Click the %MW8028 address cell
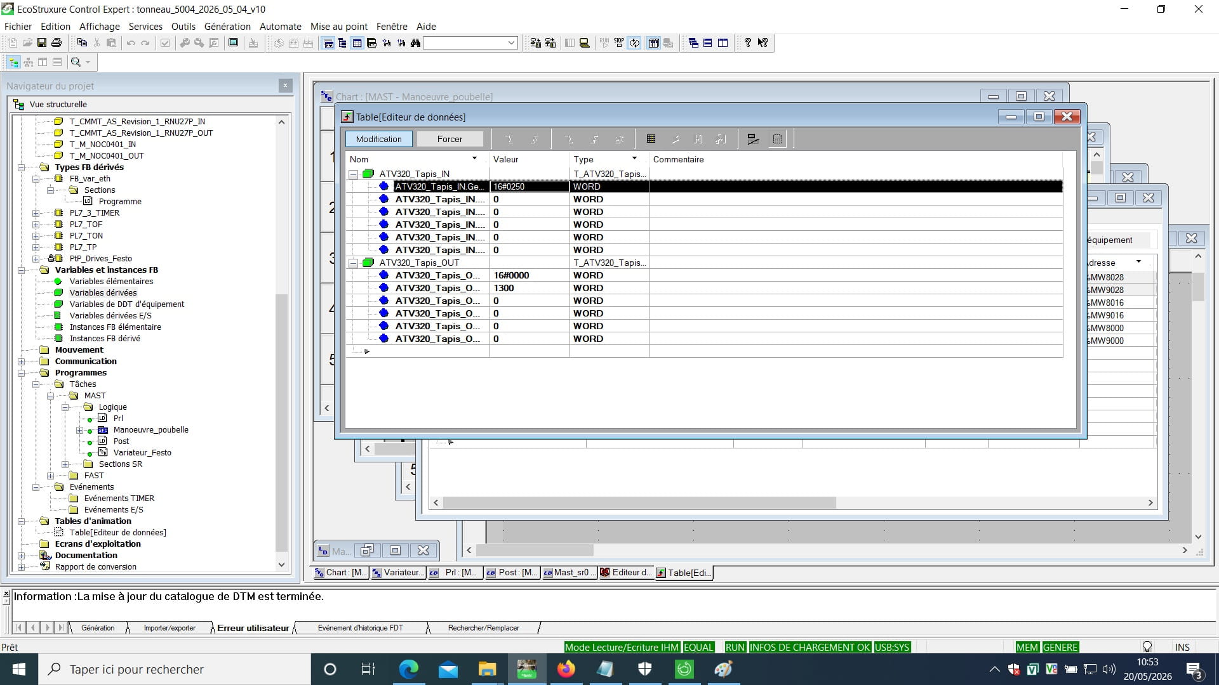1219x685 pixels. coord(1121,277)
